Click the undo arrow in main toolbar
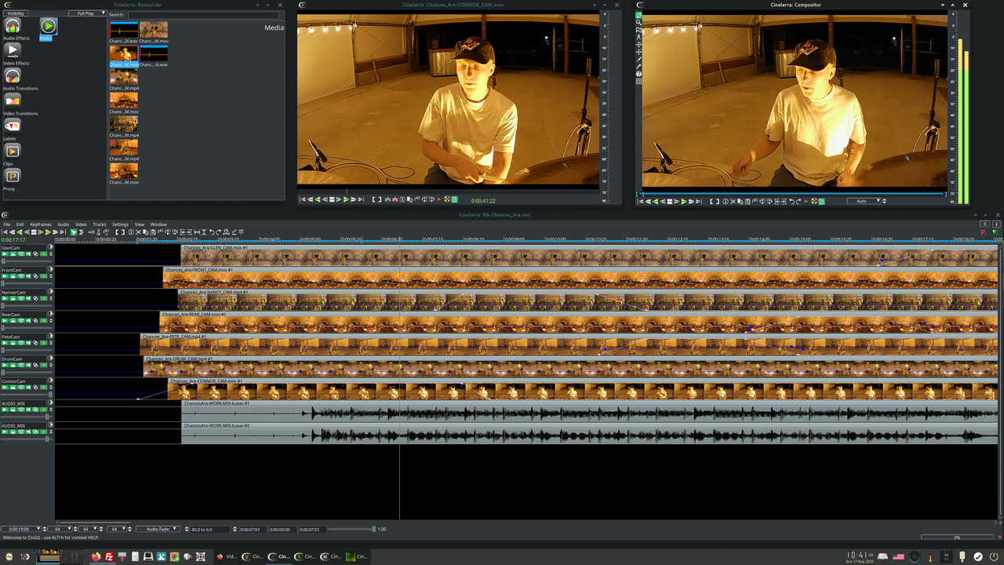 [x=212, y=232]
